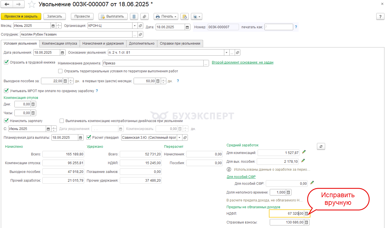Adjust С: Июнь 2025 month spinner
The height and width of the screenshot is (228, 385).
click(54, 129)
